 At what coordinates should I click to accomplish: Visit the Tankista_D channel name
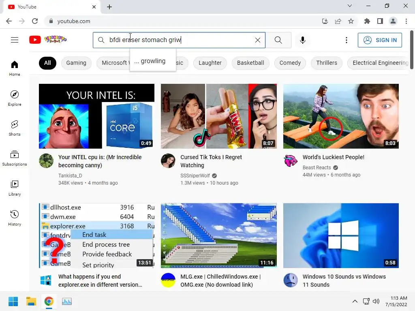coord(70,176)
